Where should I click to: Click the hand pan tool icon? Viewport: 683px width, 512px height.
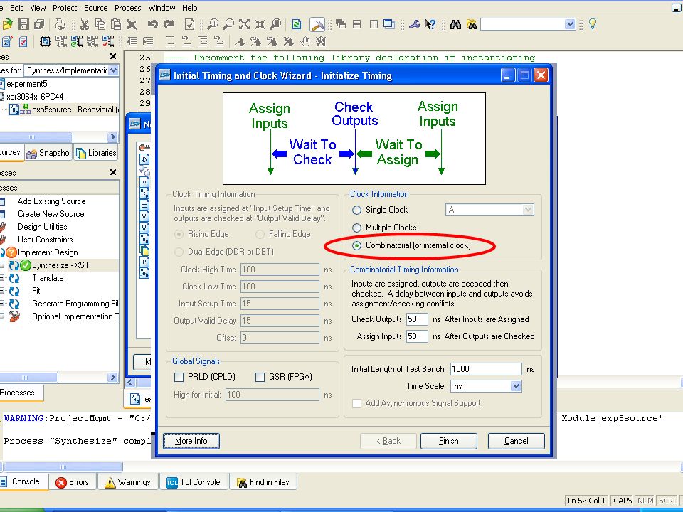305,42
